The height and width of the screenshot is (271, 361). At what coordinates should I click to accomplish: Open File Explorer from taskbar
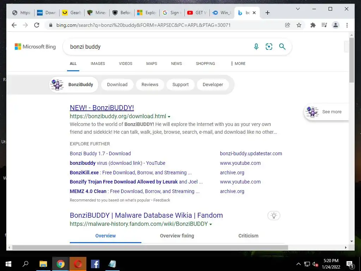coord(43,264)
